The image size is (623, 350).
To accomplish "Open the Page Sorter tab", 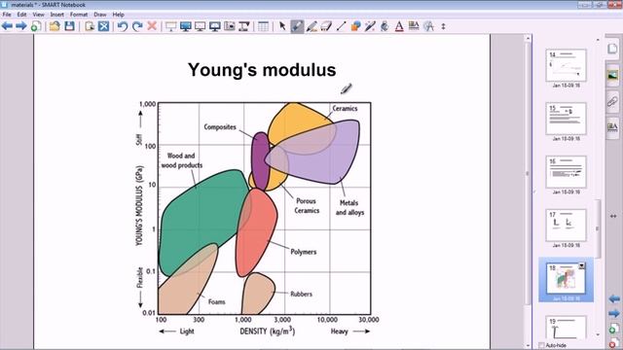I will 612,50.
